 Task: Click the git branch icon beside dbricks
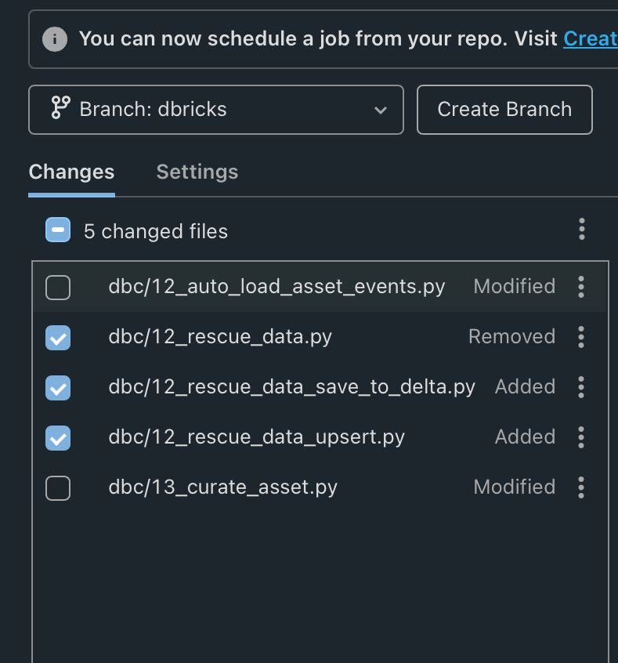(x=60, y=109)
